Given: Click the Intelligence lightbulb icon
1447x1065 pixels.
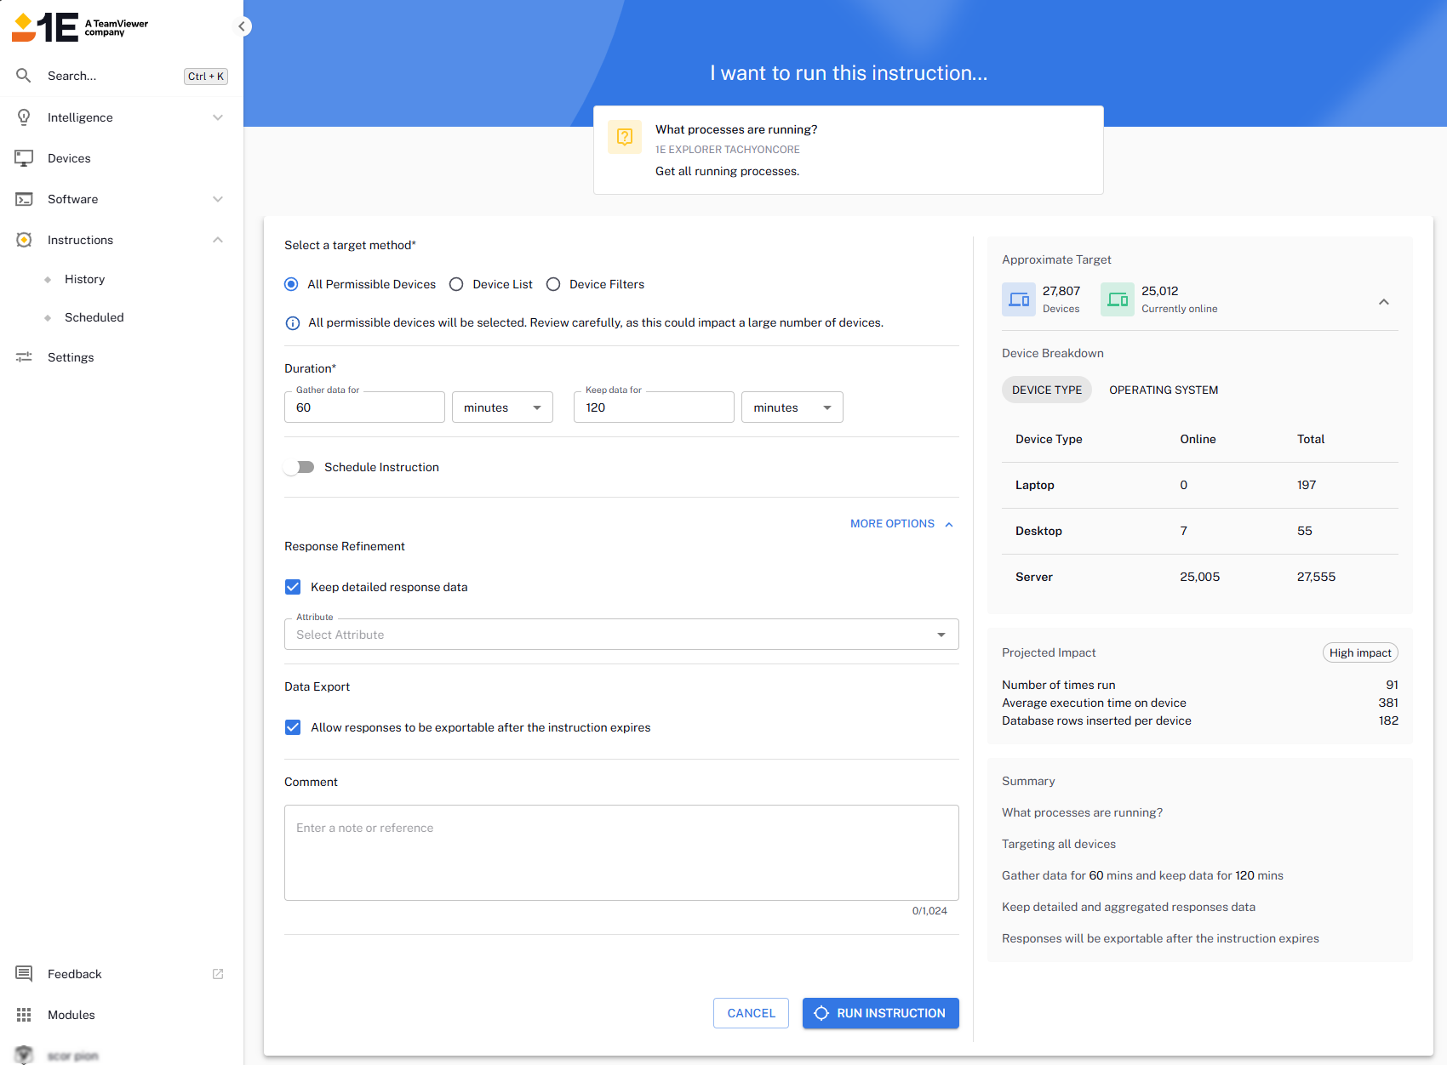Looking at the screenshot, I should (24, 117).
